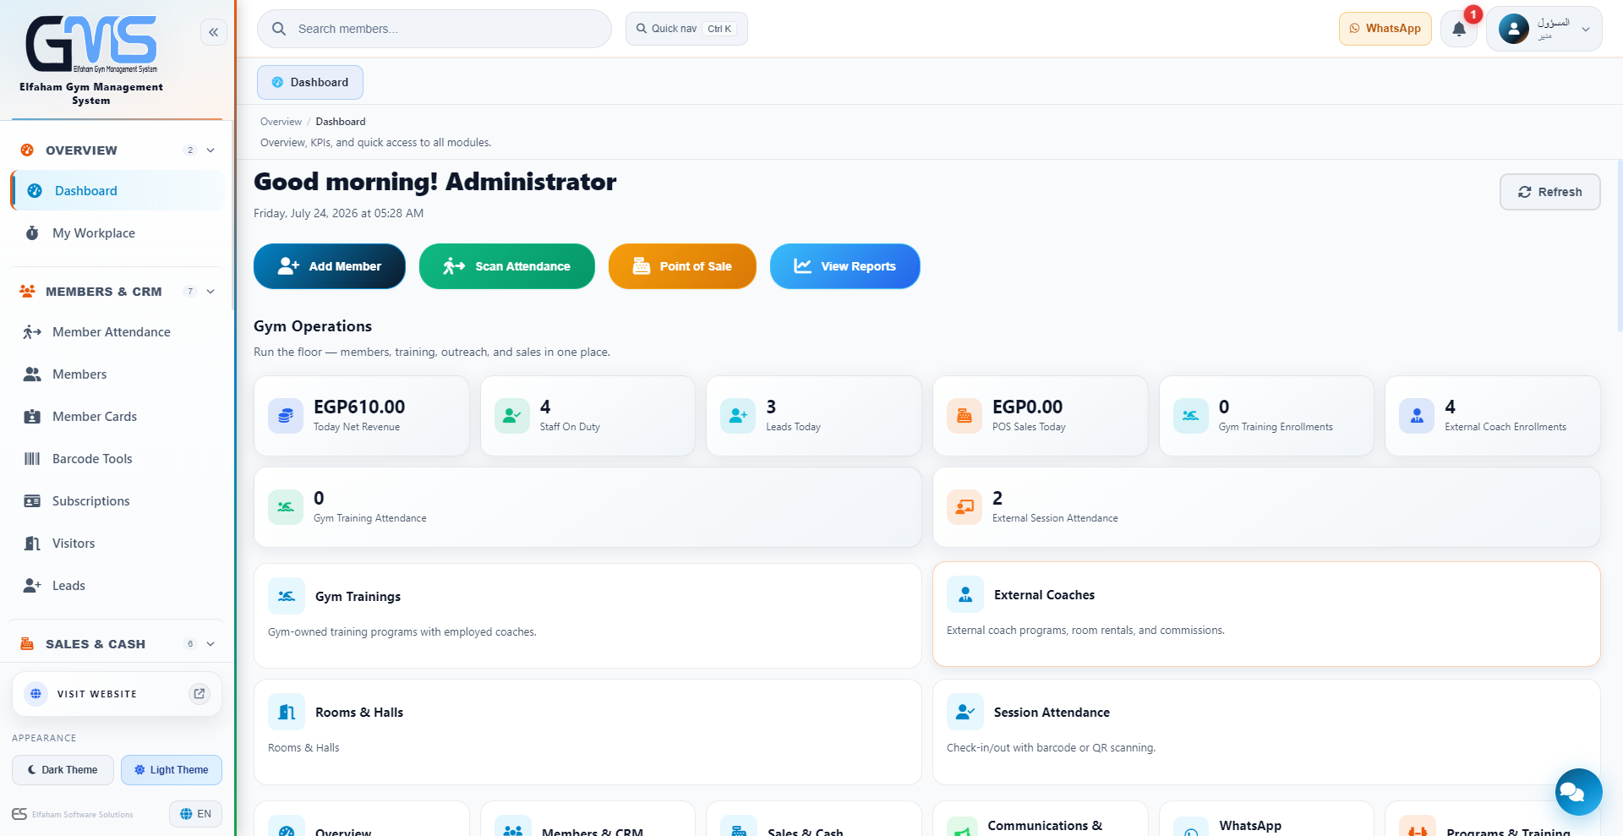Screen dimensions: 1623x836
Task: Open Leads in the sidebar
Action: click(118, 586)
